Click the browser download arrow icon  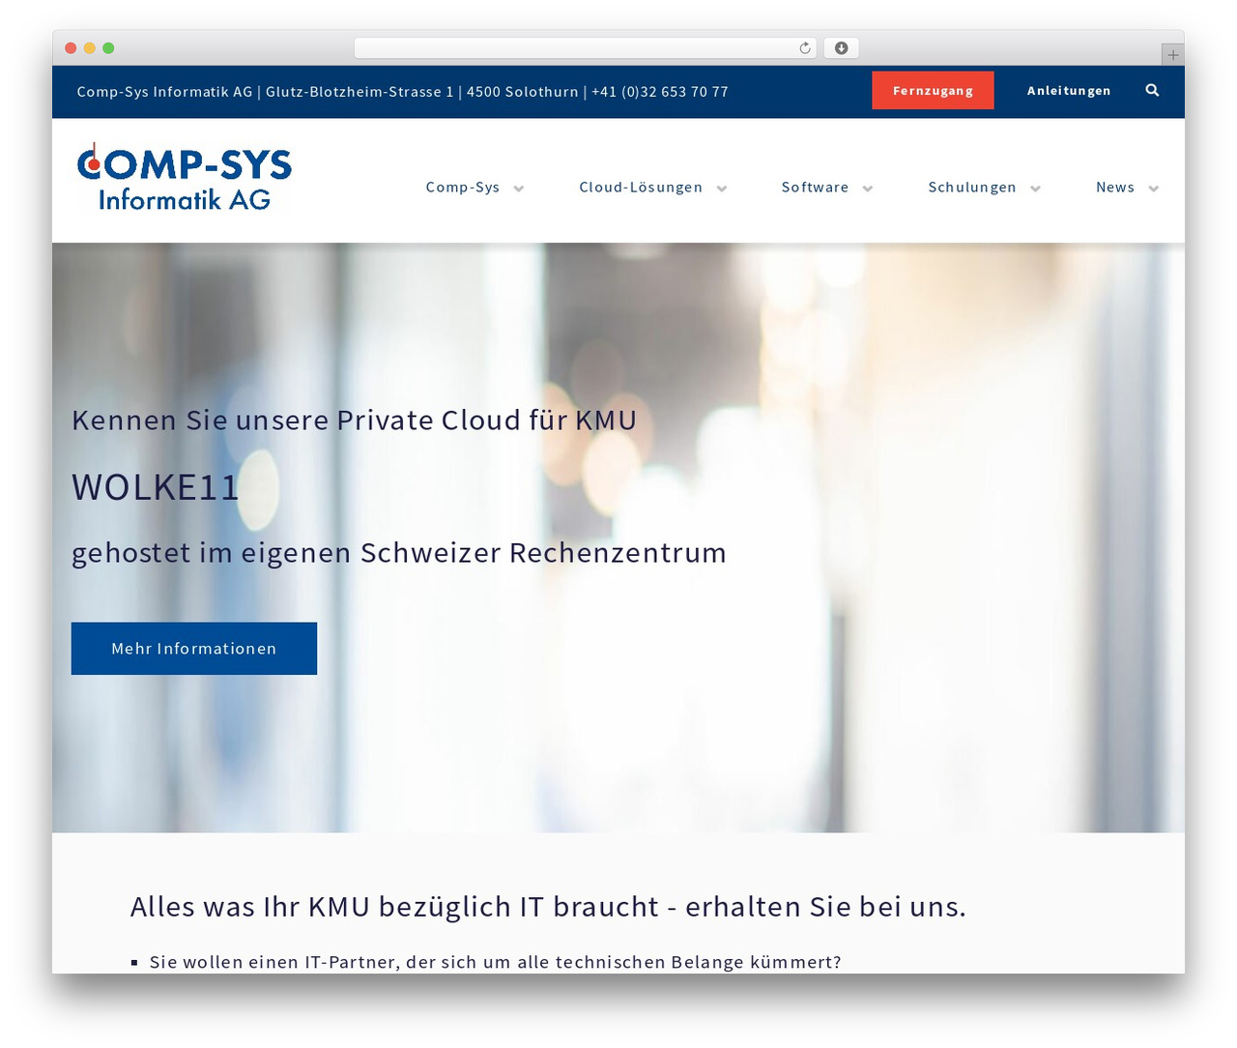pyautogui.click(x=841, y=48)
